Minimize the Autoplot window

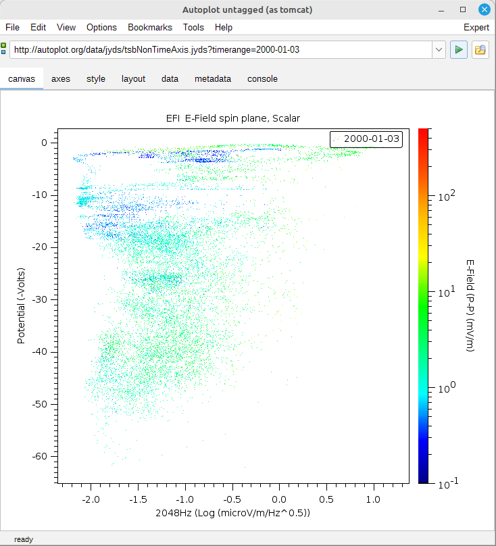coord(443,9)
